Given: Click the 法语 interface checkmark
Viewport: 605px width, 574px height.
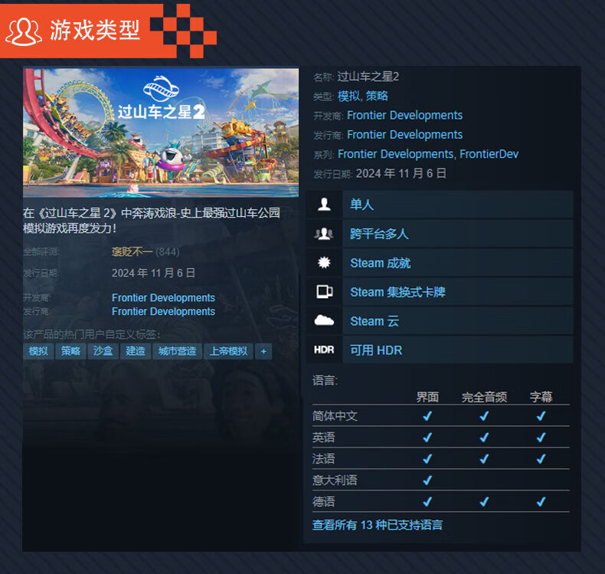Looking at the screenshot, I should [427, 459].
